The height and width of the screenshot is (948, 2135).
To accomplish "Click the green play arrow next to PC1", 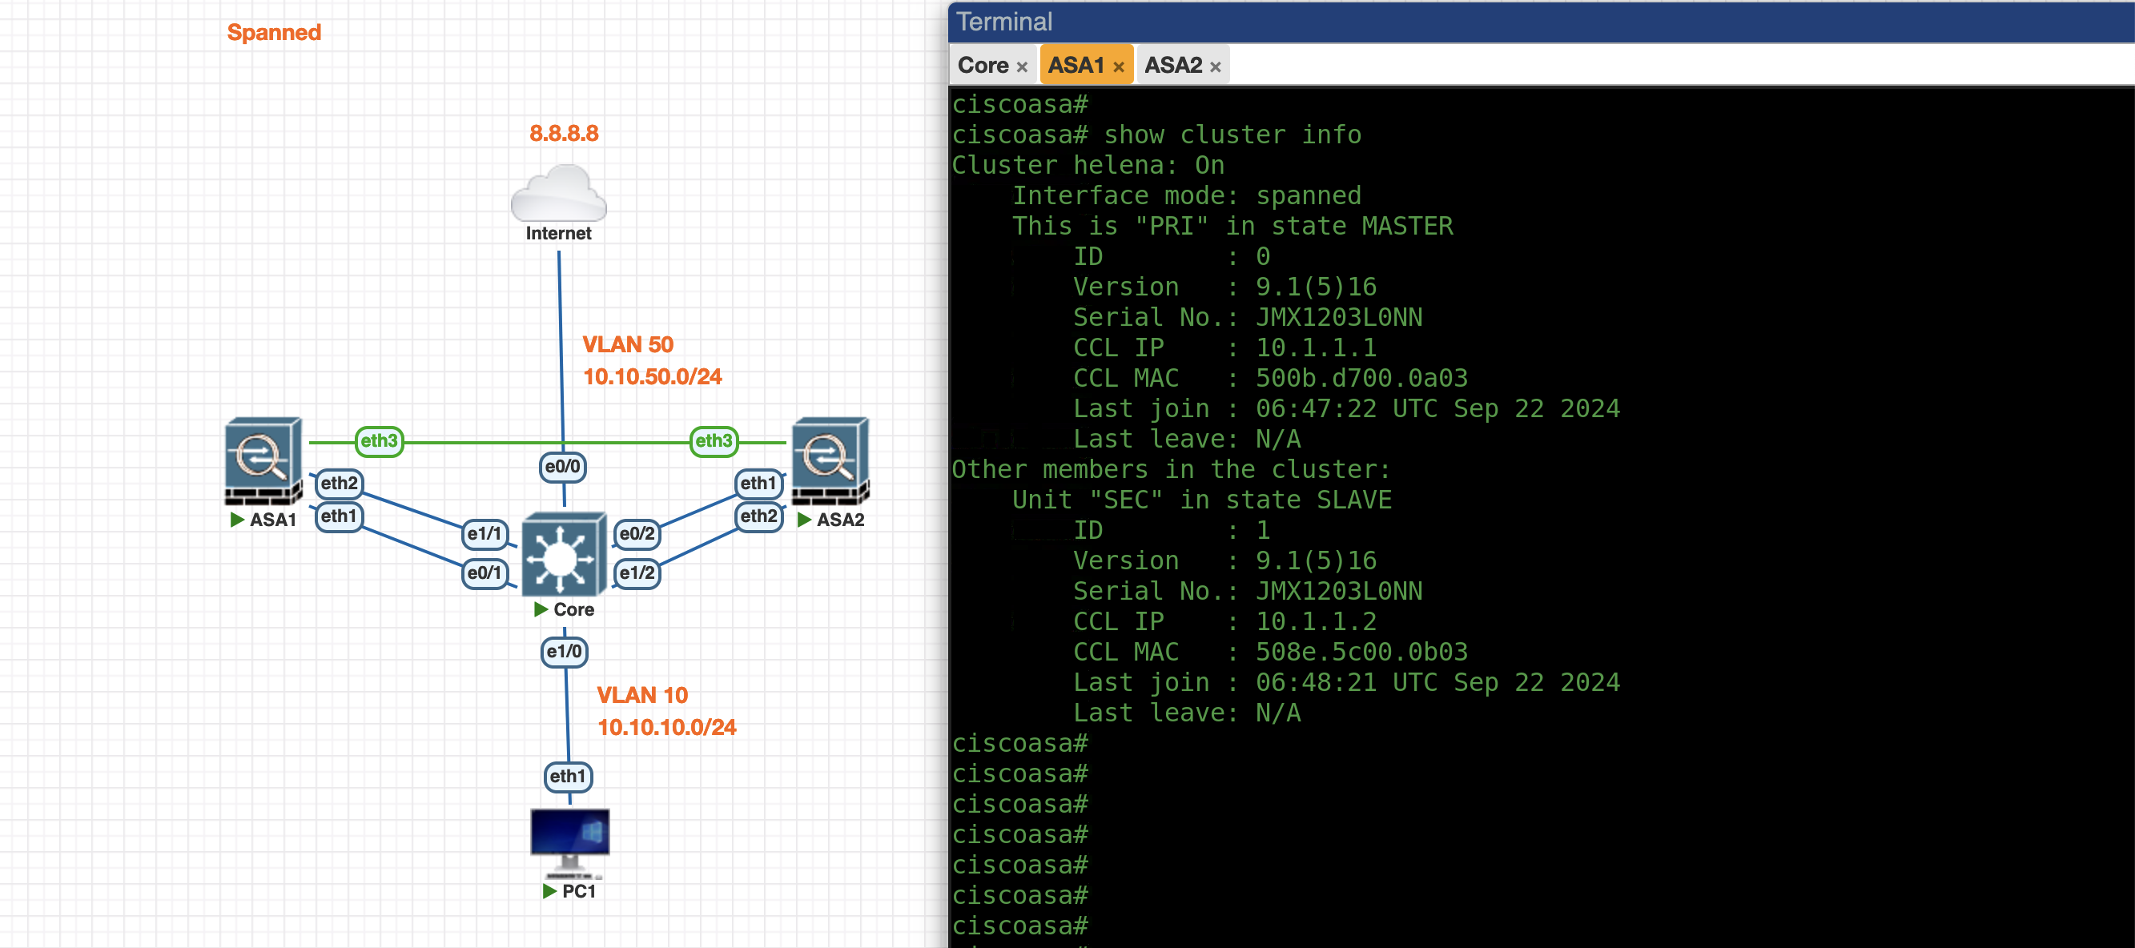I will coord(549,891).
